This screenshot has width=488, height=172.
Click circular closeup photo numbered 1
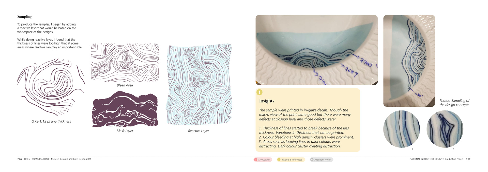(x=402, y=129)
